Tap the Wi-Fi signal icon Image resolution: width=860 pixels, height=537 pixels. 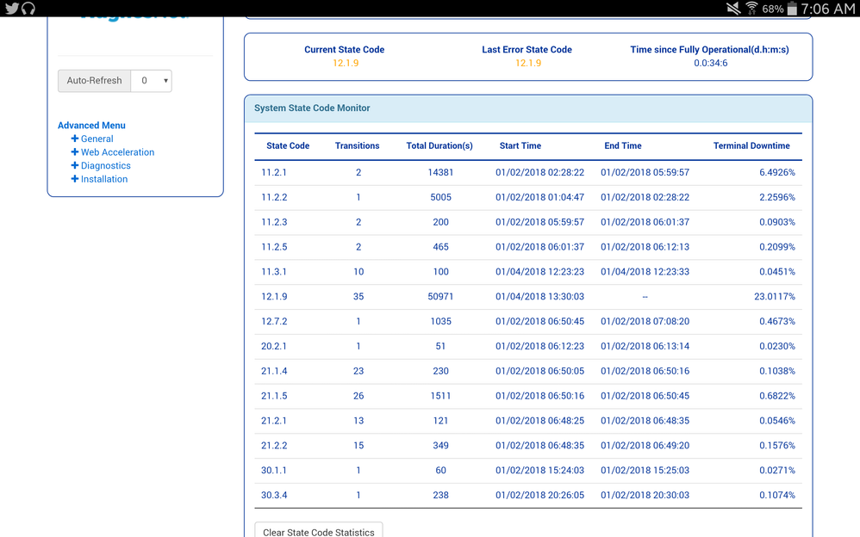tap(751, 9)
